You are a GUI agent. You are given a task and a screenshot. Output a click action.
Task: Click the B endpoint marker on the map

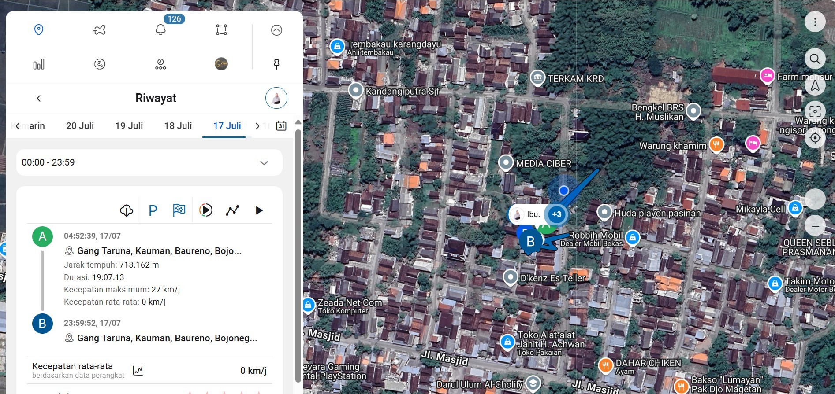[x=530, y=242]
